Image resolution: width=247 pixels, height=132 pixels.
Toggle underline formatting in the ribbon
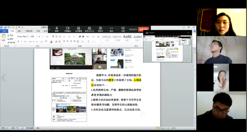pyautogui.click(x=25, y=42)
